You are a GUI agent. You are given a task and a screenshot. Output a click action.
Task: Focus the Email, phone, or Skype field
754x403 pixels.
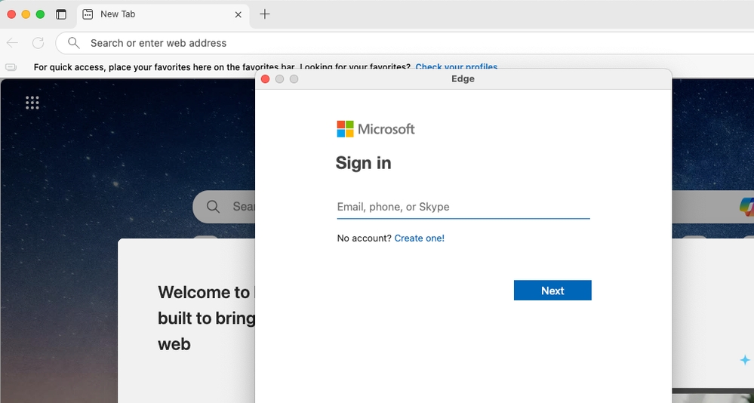click(463, 207)
